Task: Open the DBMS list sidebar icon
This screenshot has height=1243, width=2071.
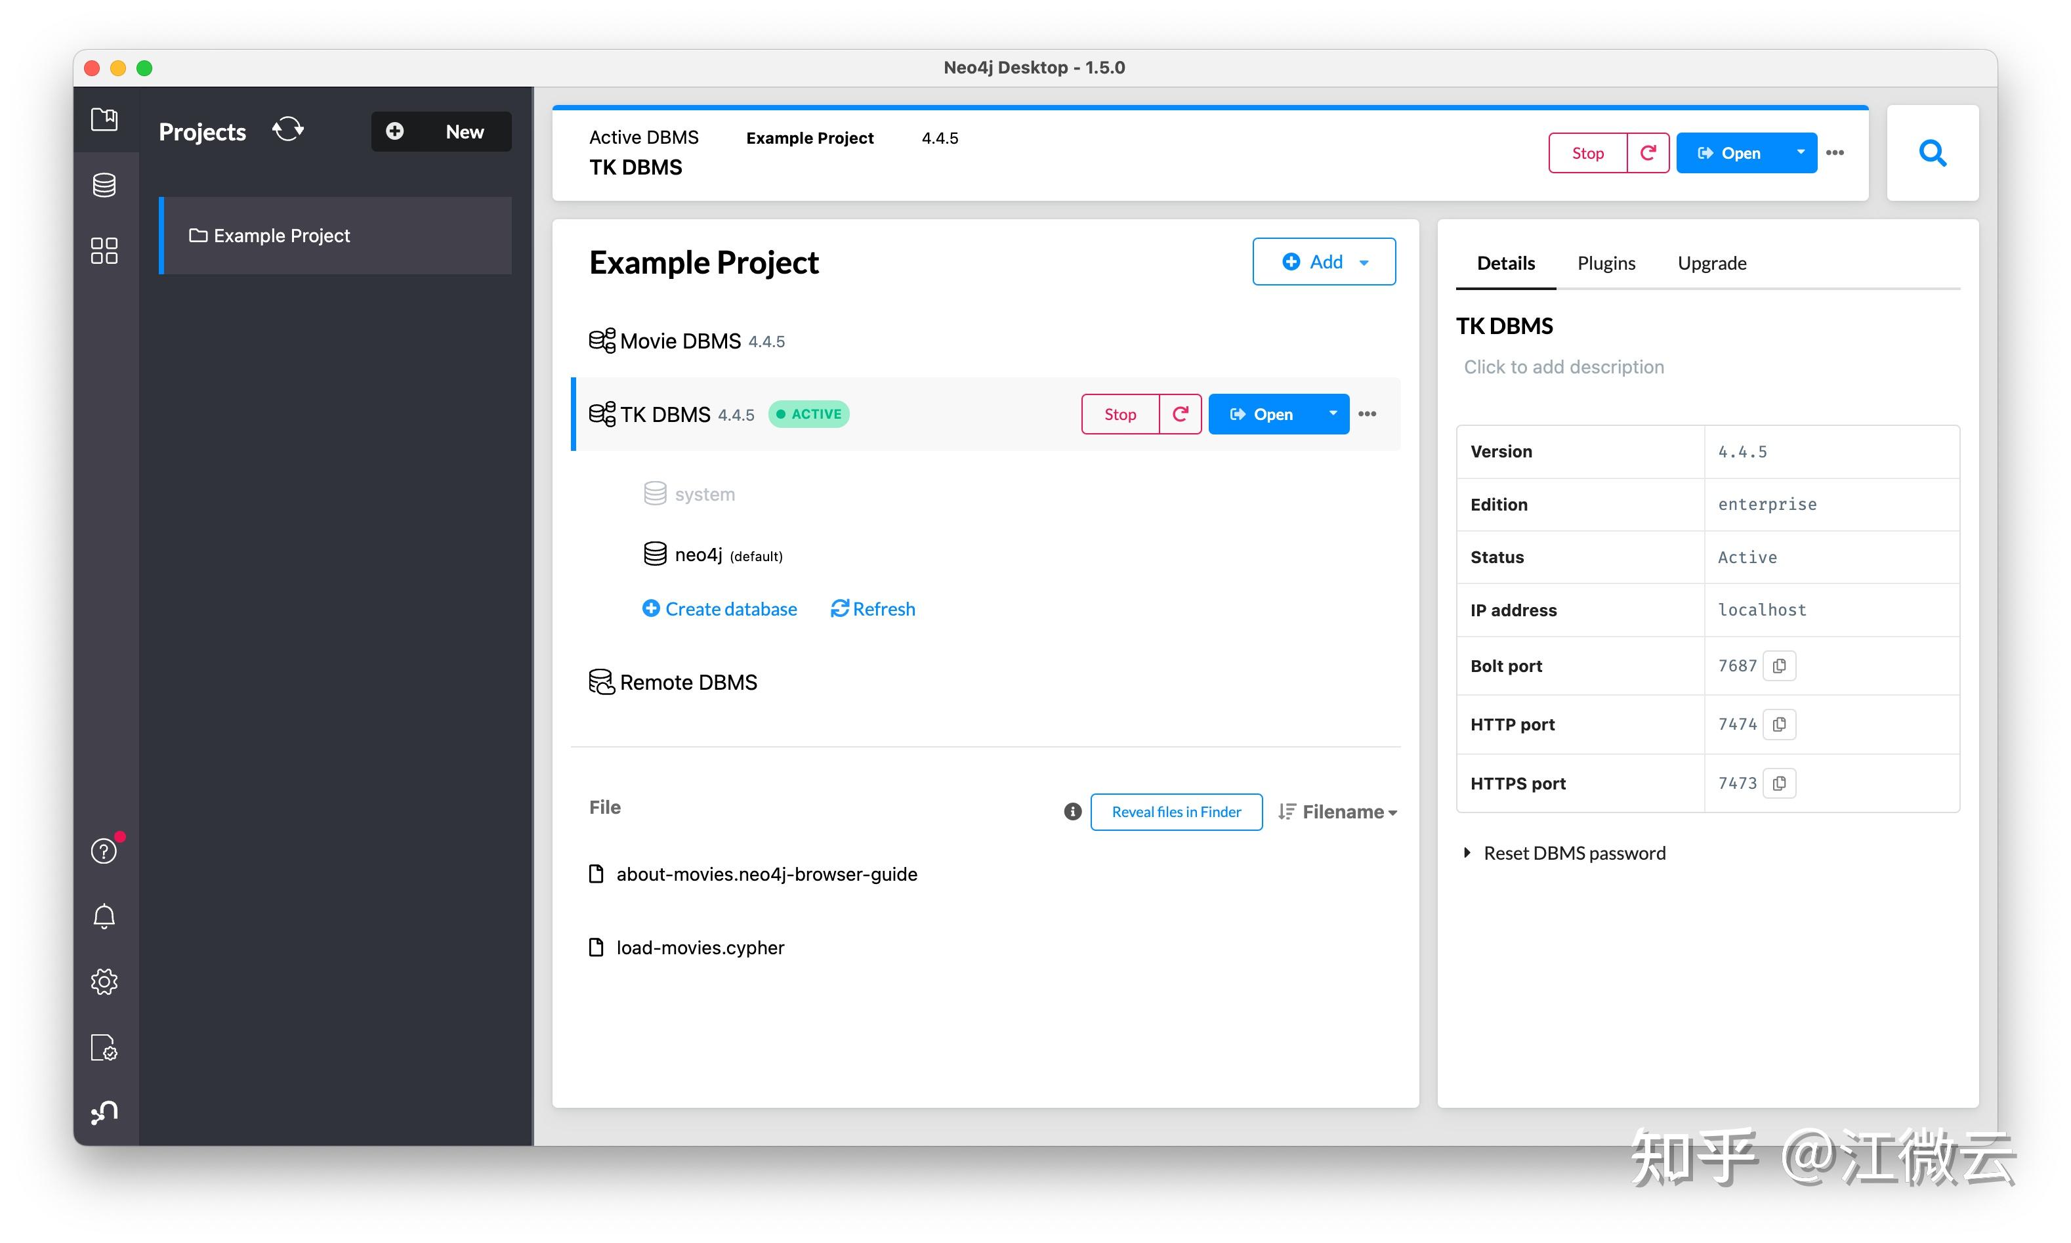Action: coord(104,184)
